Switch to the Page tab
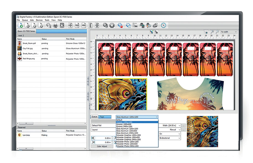The width and height of the screenshot is (253, 163). pyautogui.click(x=105, y=117)
